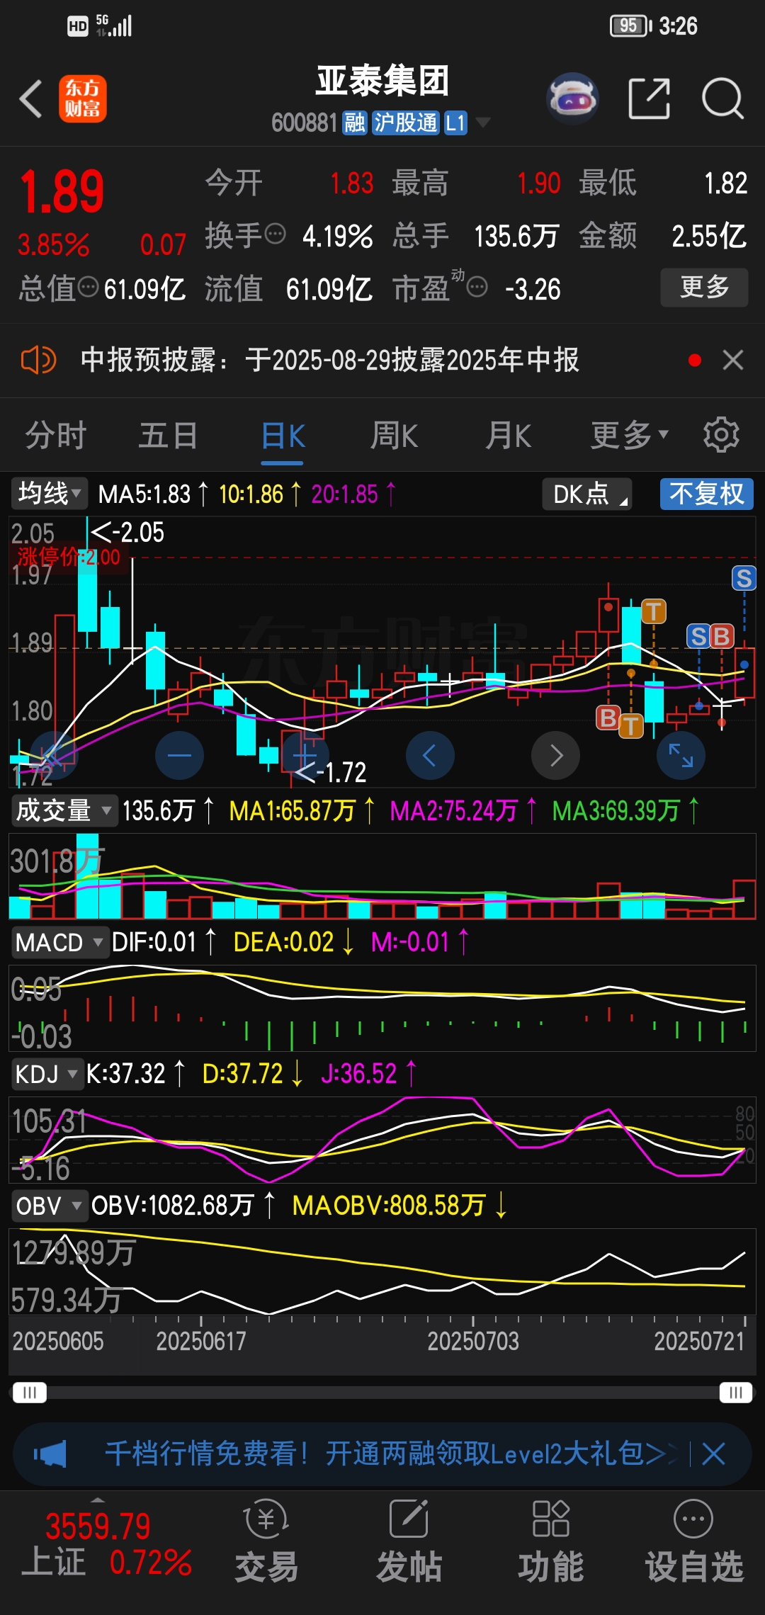
Task: Select the 日K tab
Action: pyautogui.click(x=283, y=435)
